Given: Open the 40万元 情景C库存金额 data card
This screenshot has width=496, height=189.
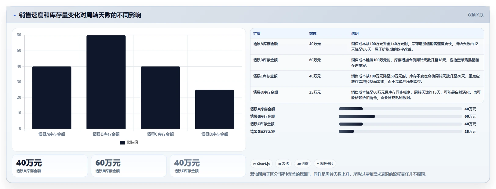Looking at the screenshot, I should [208, 166].
